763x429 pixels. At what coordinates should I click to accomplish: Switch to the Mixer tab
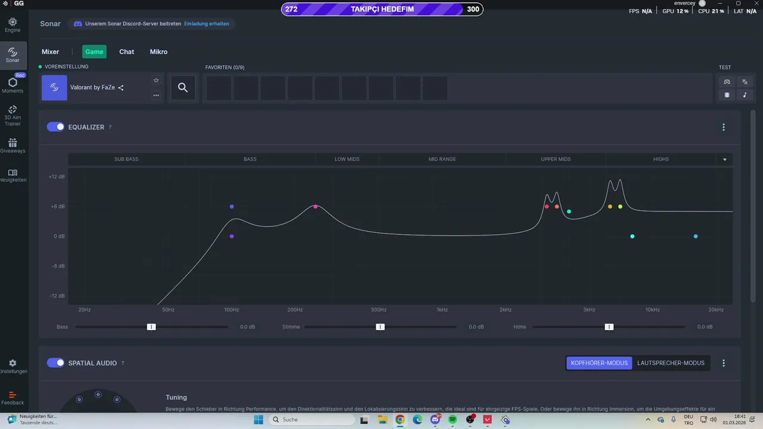tap(50, 52)
